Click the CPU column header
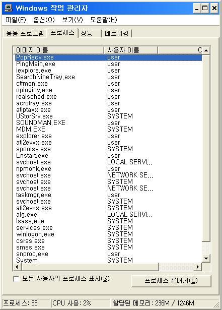The image size is (222, 310). tap(180, 50)
